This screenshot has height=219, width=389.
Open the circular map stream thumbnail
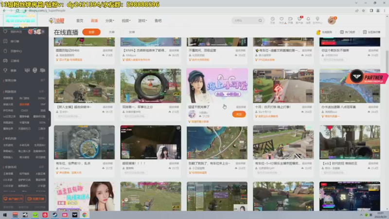(x=84, y=142)
